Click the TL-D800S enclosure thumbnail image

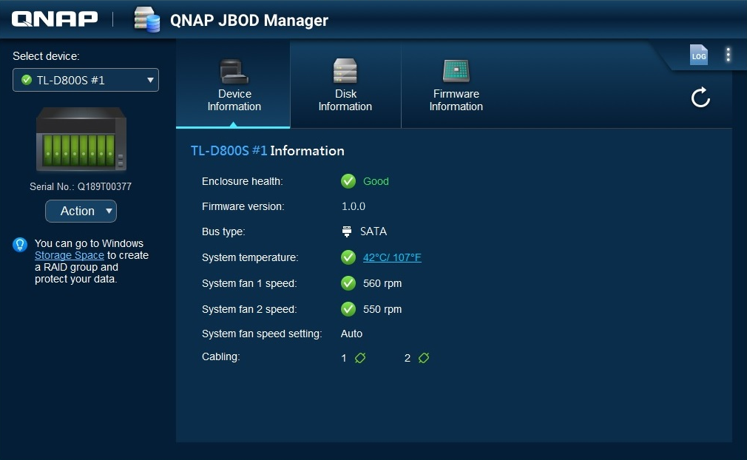pyautogui.click(x=81, y=140)
